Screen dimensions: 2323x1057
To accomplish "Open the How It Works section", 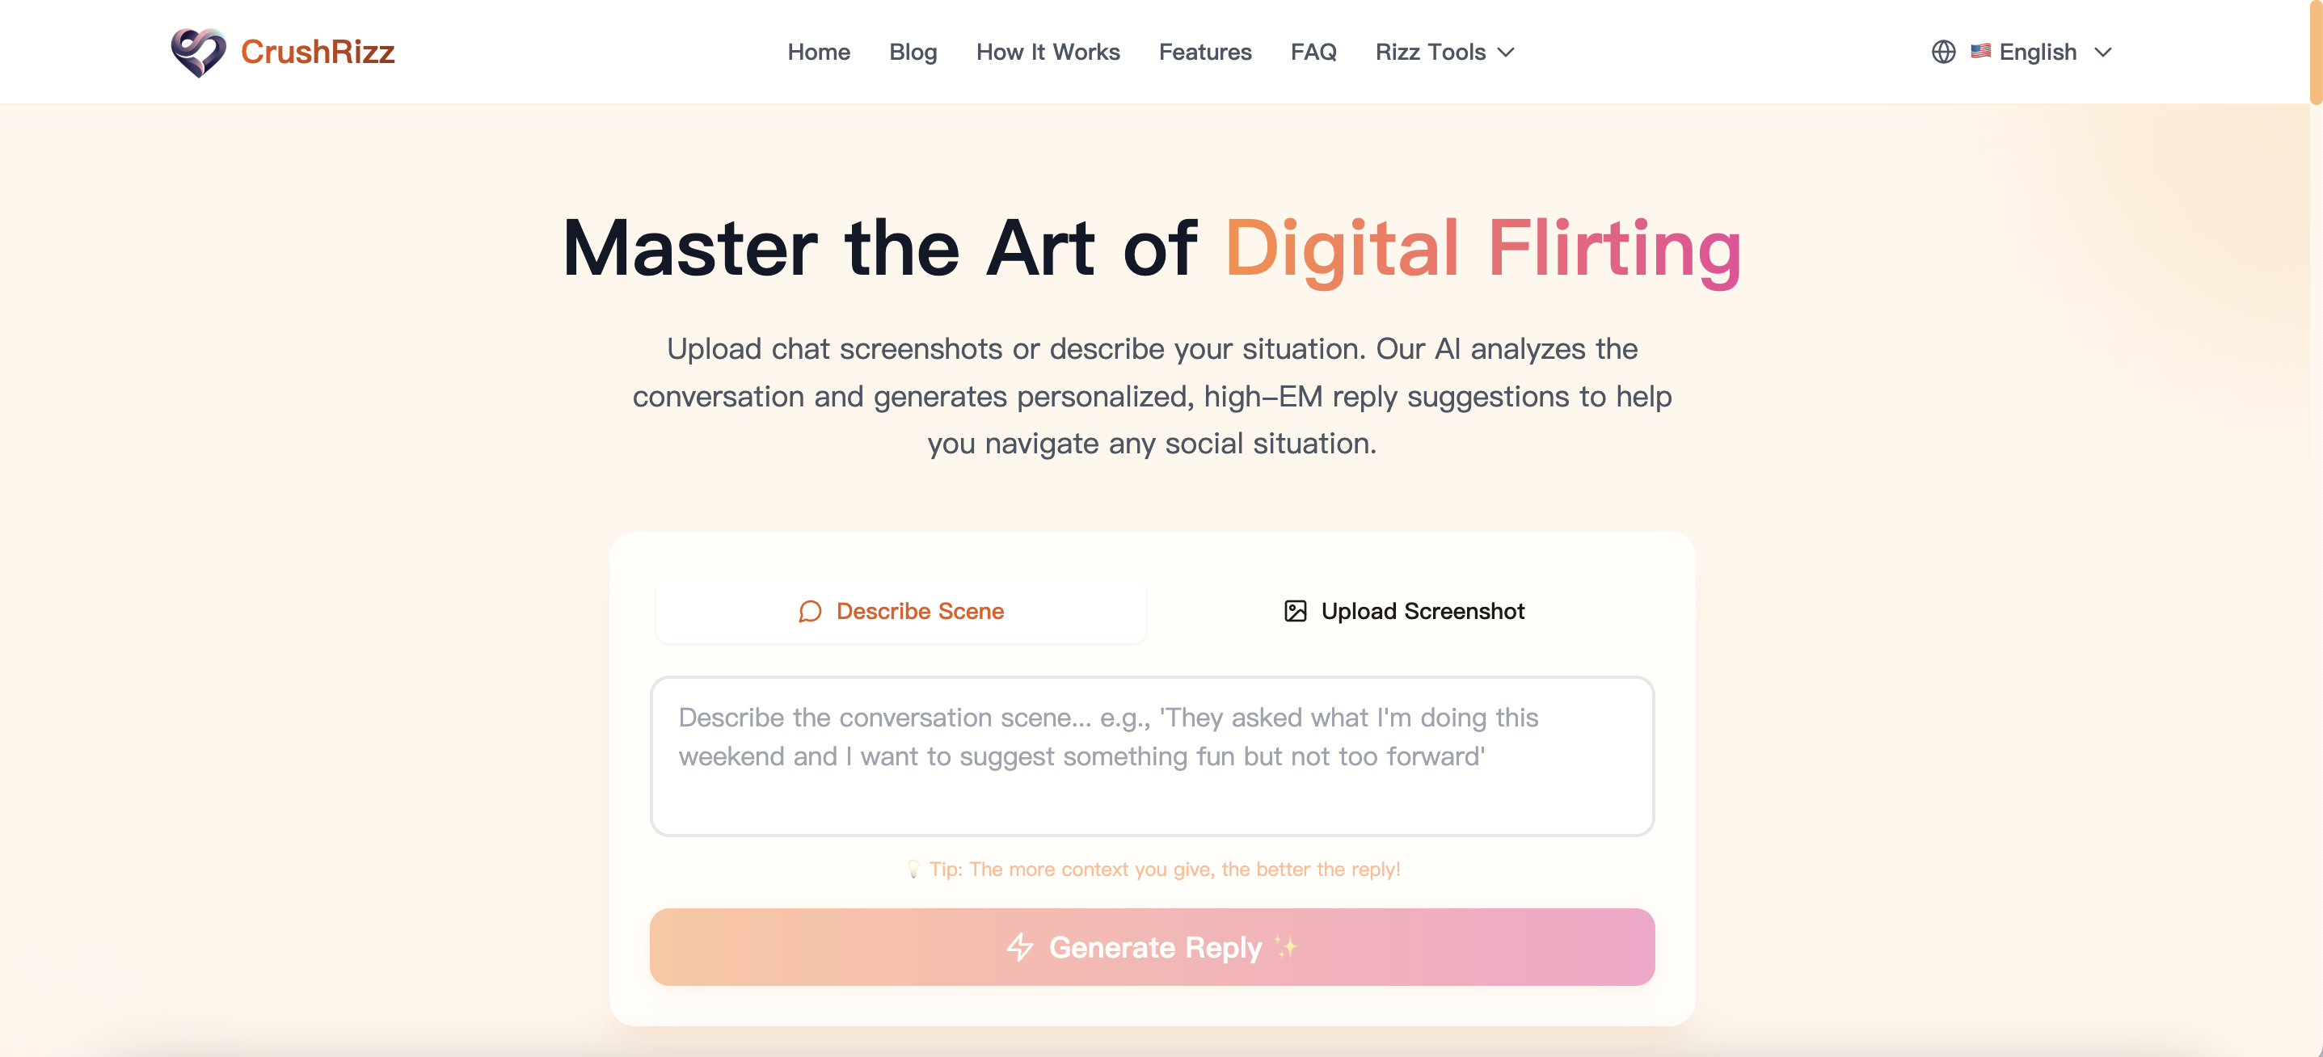I will coord(1048,53).
